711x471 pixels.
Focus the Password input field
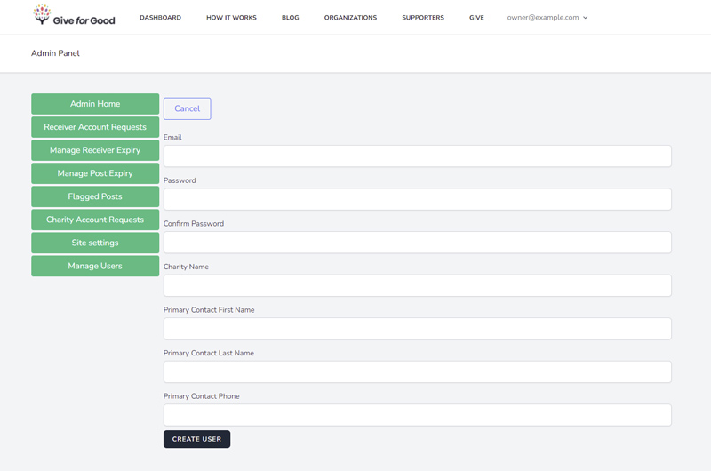[417, 199]
